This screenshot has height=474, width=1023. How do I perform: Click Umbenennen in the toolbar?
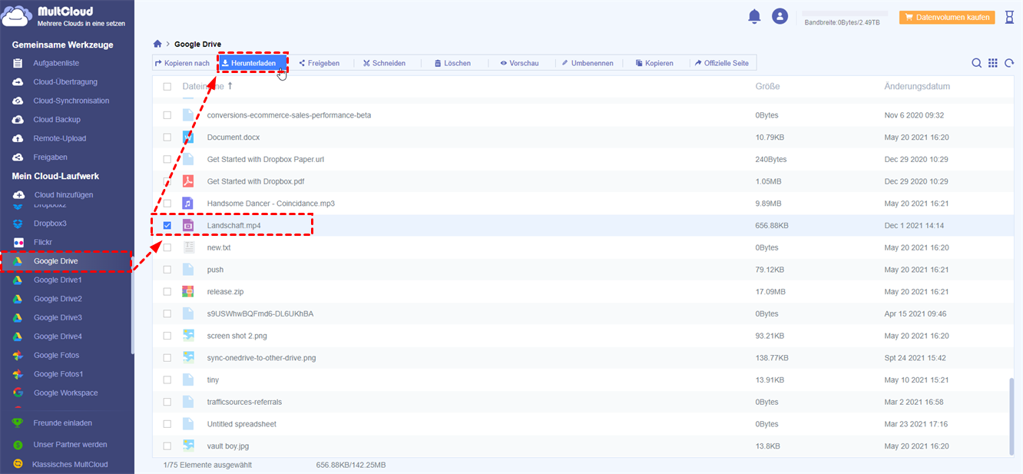click(588, 63)
